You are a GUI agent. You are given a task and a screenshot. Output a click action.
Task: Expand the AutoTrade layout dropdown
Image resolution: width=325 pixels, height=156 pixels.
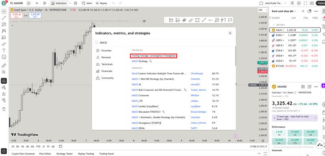pyautogui.click(x=286, y=3)
